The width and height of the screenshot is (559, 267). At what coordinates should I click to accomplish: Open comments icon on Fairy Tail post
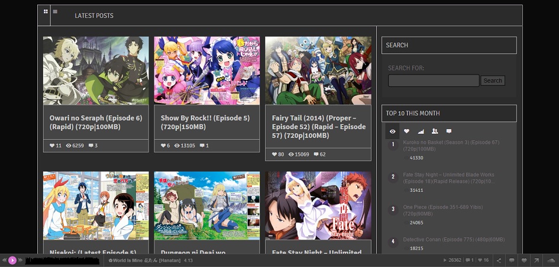(316, 154)
